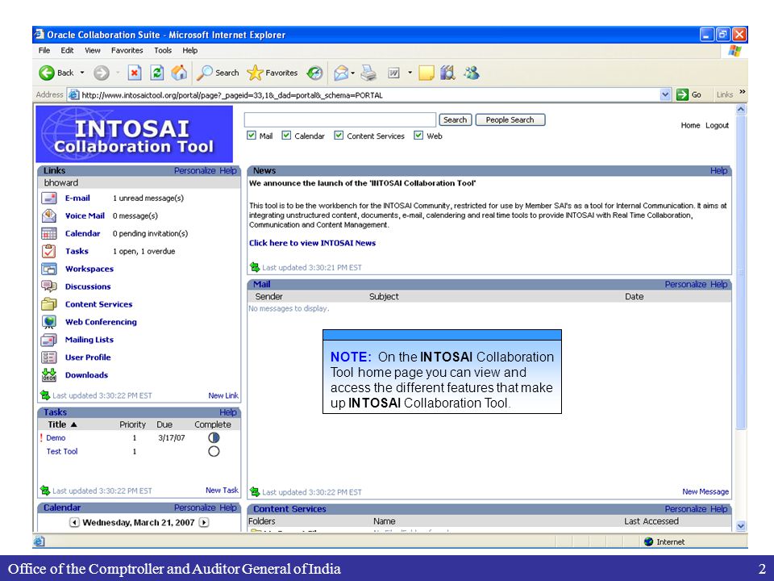Screen dimensions: 774x581
Task: Click the Web Conferencing monitor icon
Action: pyautogui.click(x=49, y=322)
